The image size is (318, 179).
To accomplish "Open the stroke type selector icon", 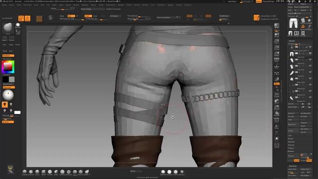I will [18, 31].
